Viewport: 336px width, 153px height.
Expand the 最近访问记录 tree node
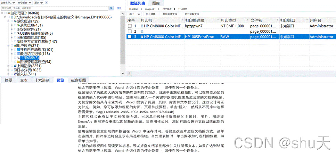point(12,54)
